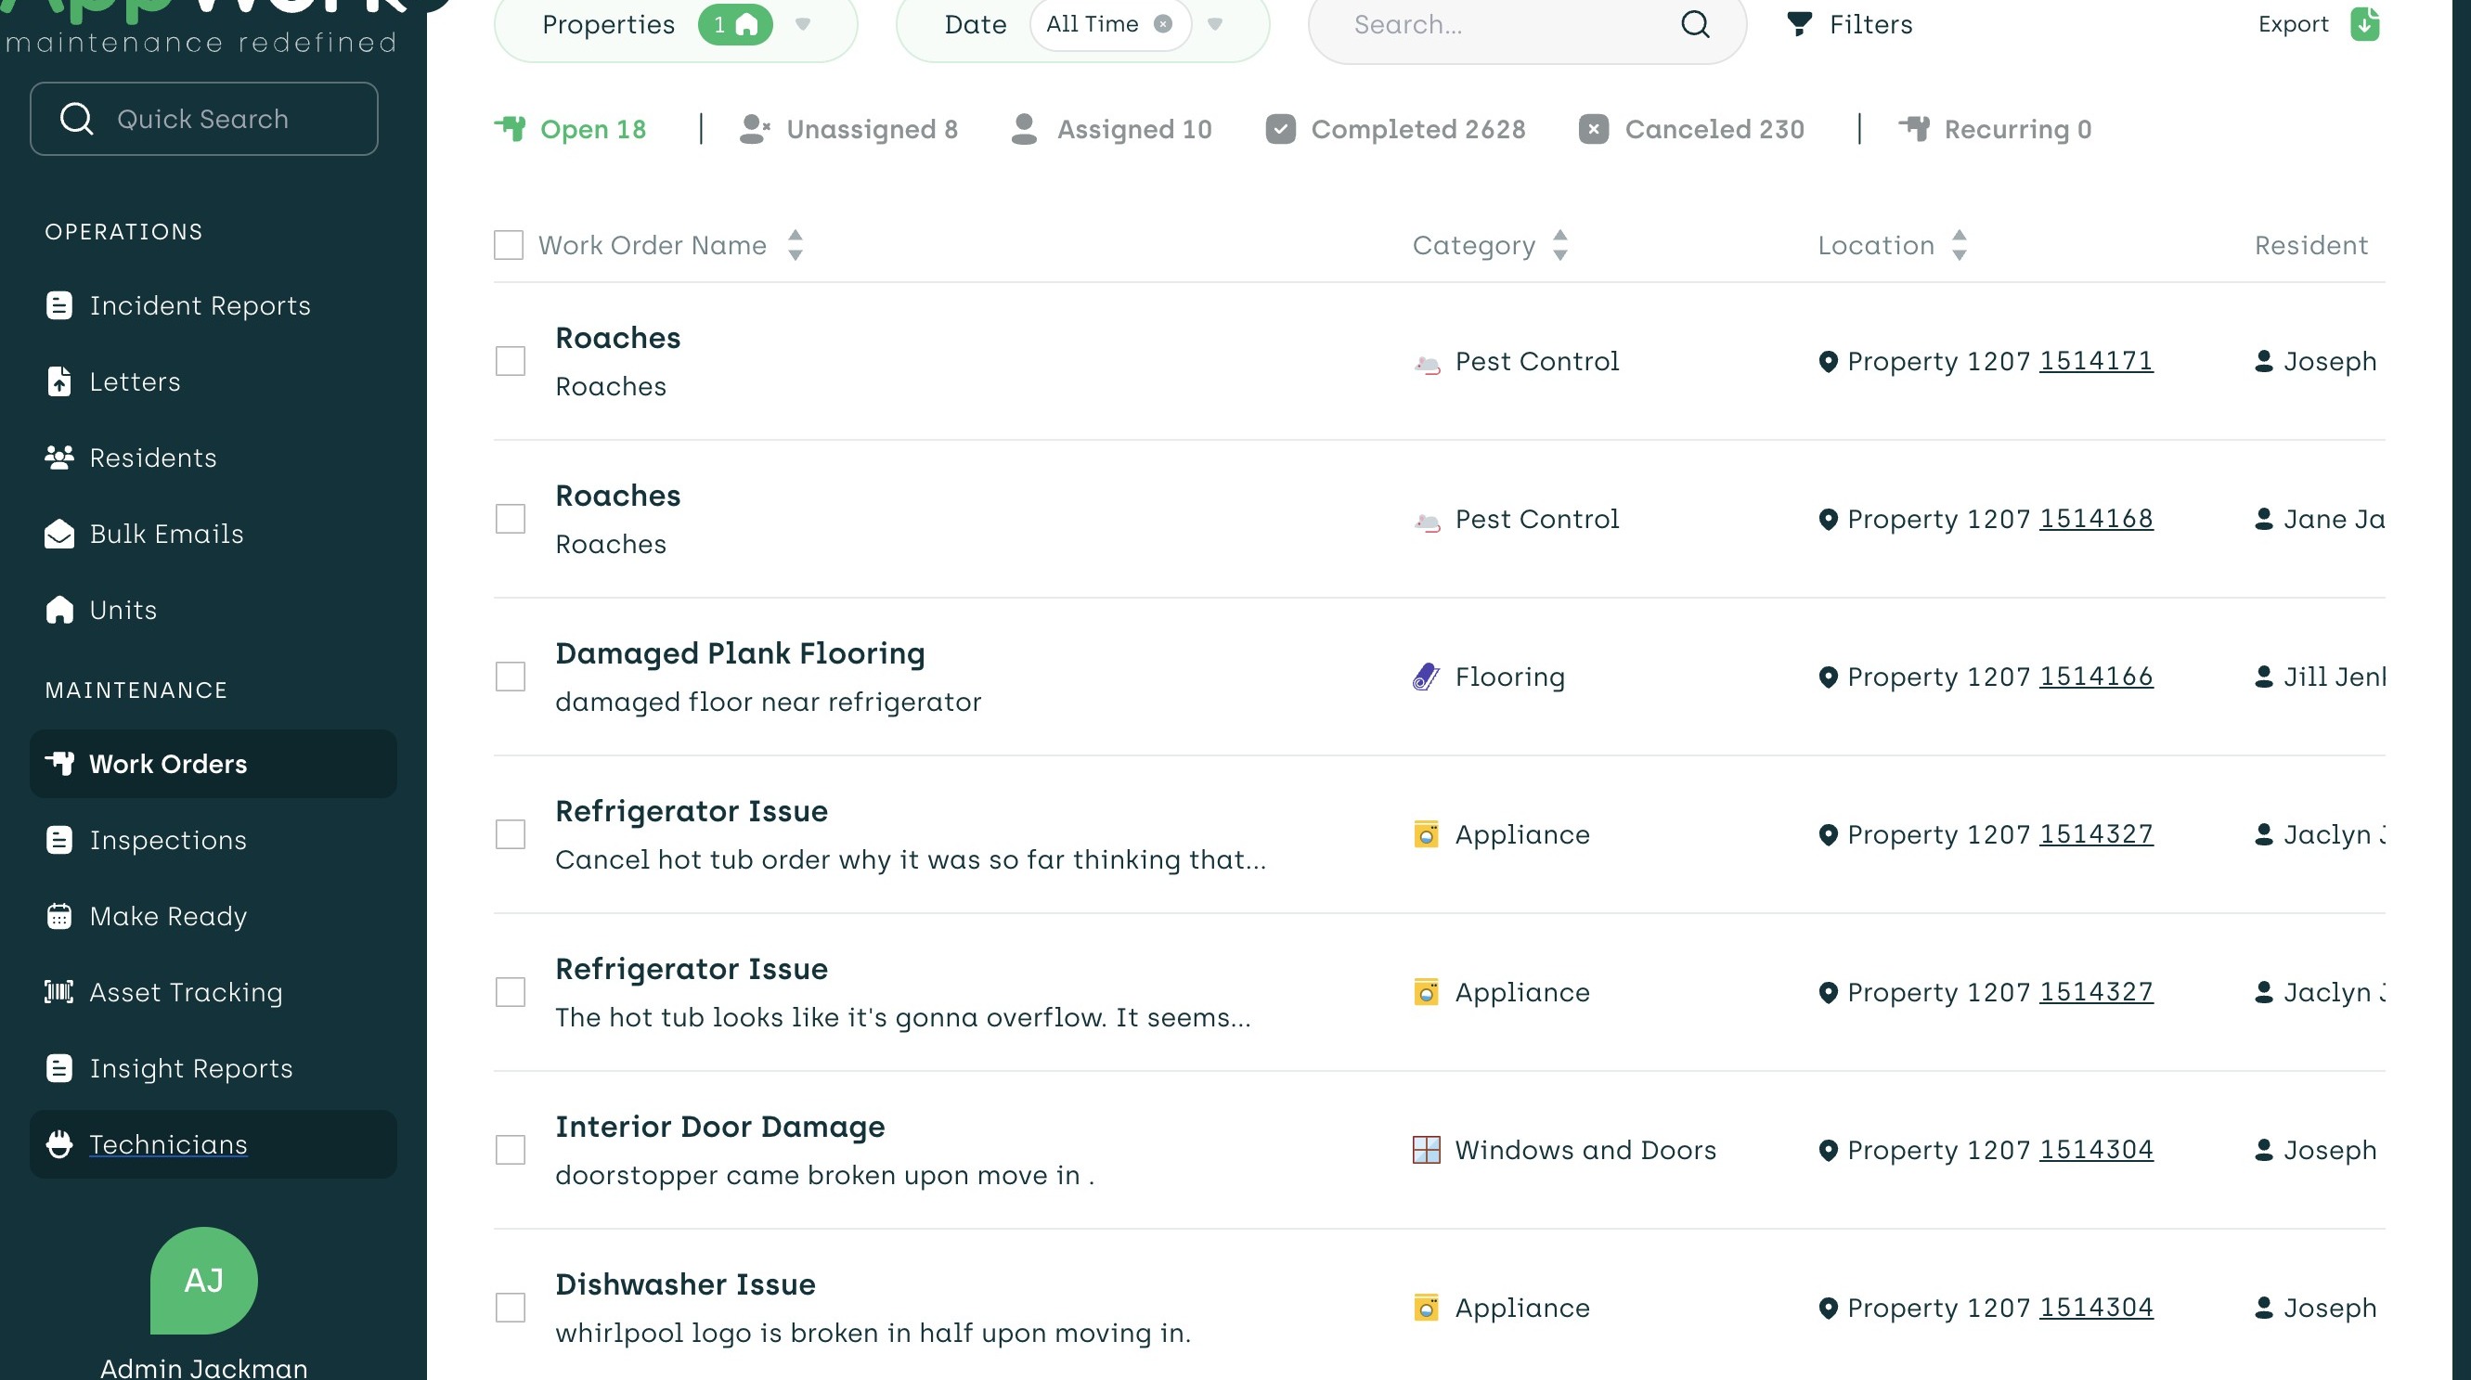Select the Interior Door Damage checkbox
This screenshot has height=1380, width=2471.
tap(511, 1150)
